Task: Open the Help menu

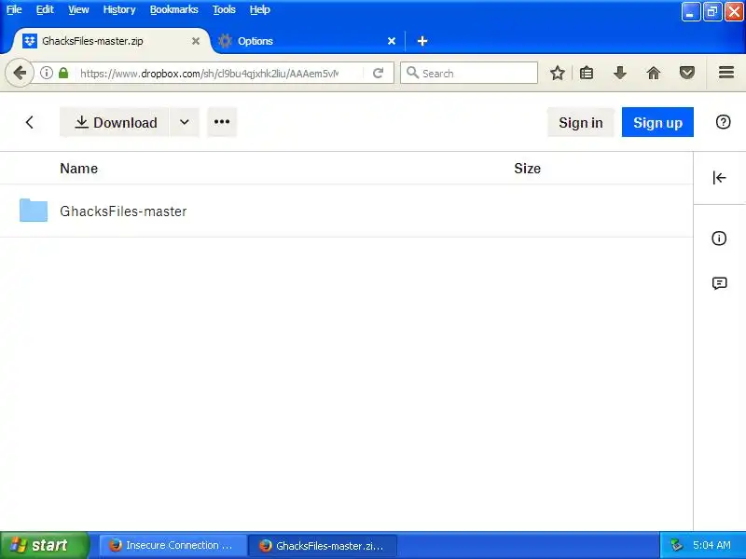Action: pyautogui.click(x=260, y=9)
